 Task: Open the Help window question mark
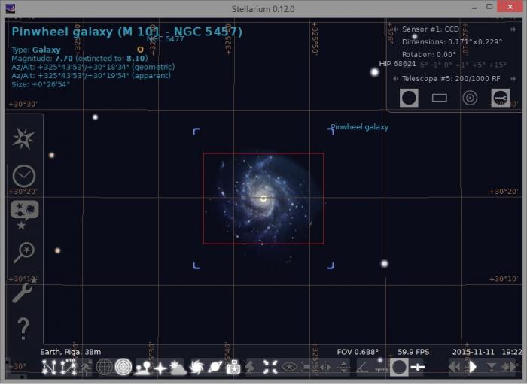click(23, 329)
